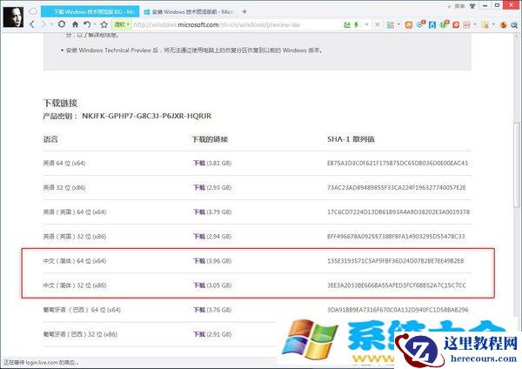Click the green share icon in address bar
Screen dimensions: 522x369
point(347,25)
